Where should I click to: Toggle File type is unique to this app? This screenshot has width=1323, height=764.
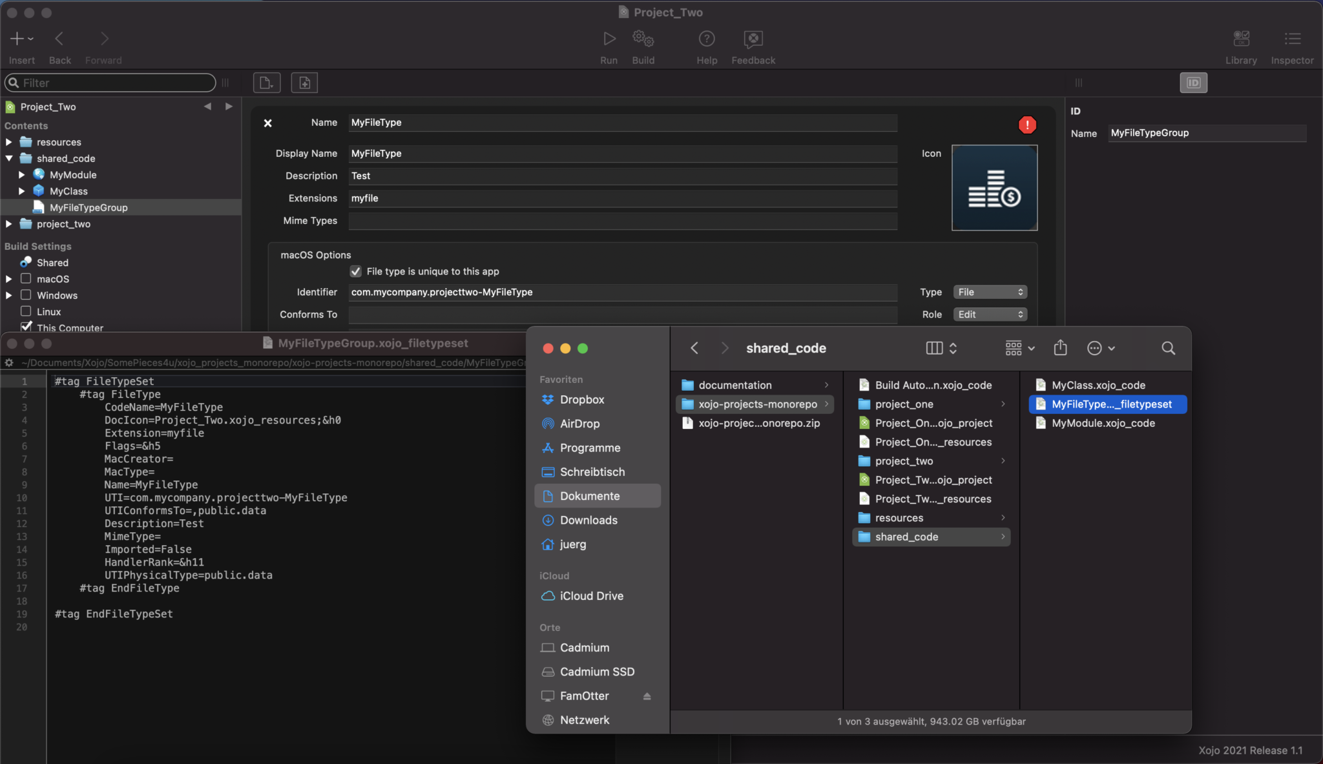(x=355, y=271)
